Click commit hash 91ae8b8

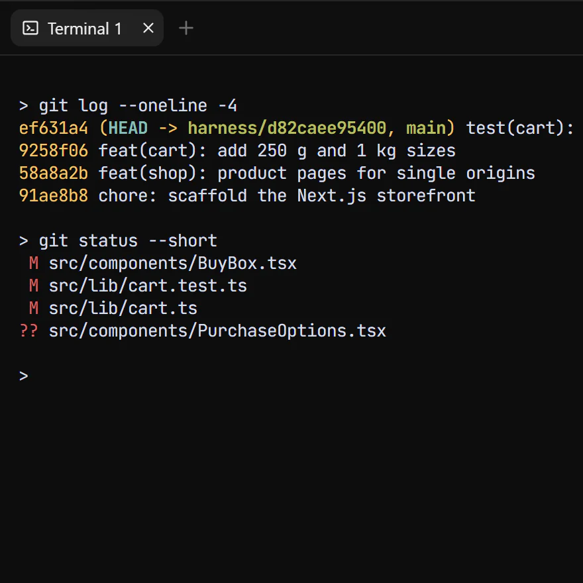(x=54, y=196)
